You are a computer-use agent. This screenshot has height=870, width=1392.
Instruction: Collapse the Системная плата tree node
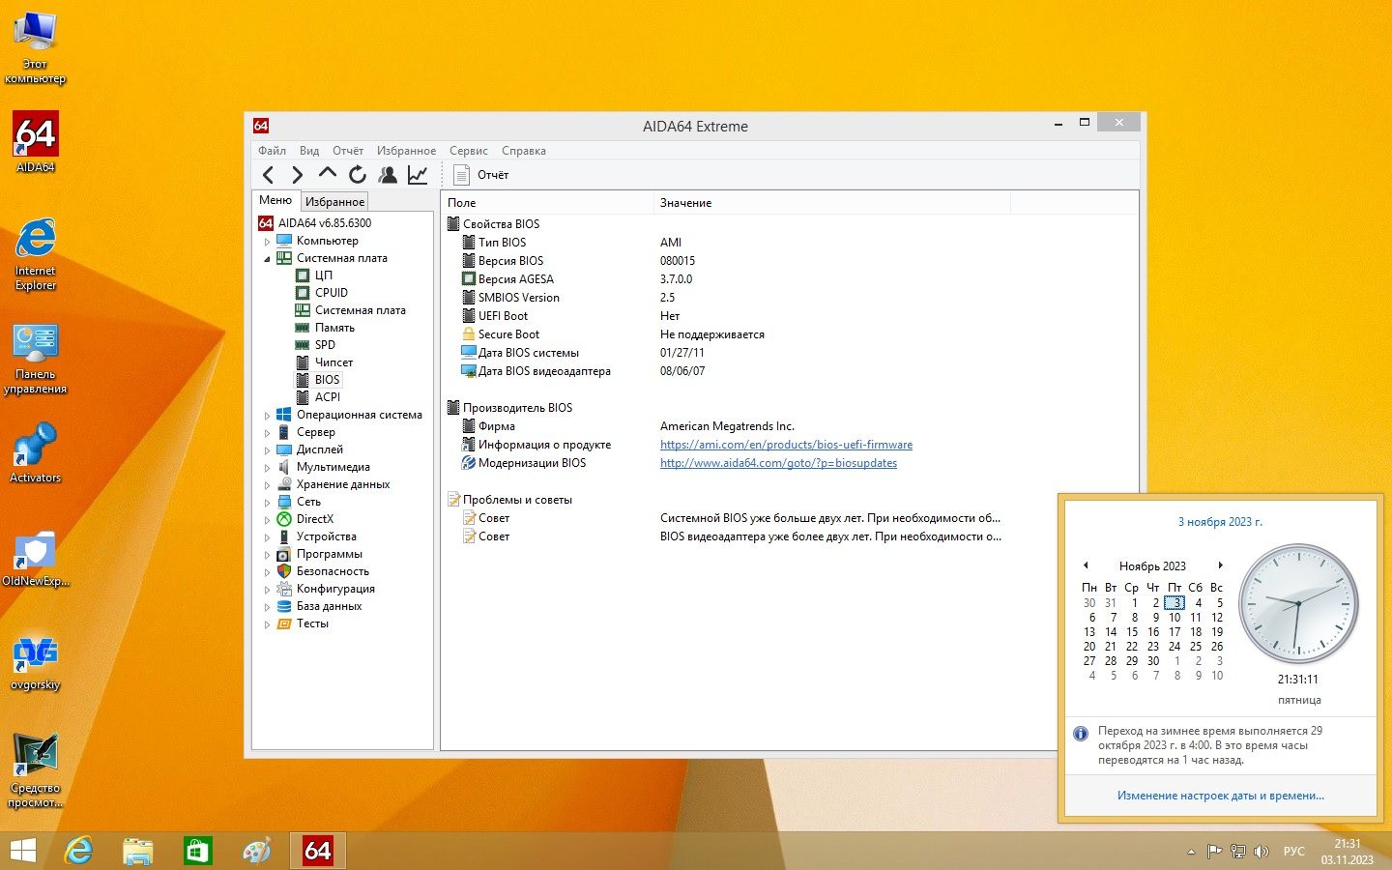click(x=268, y=259)
